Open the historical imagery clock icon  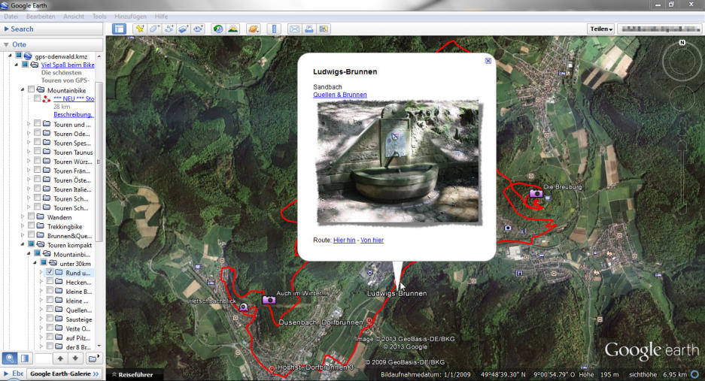coord(218,29)
